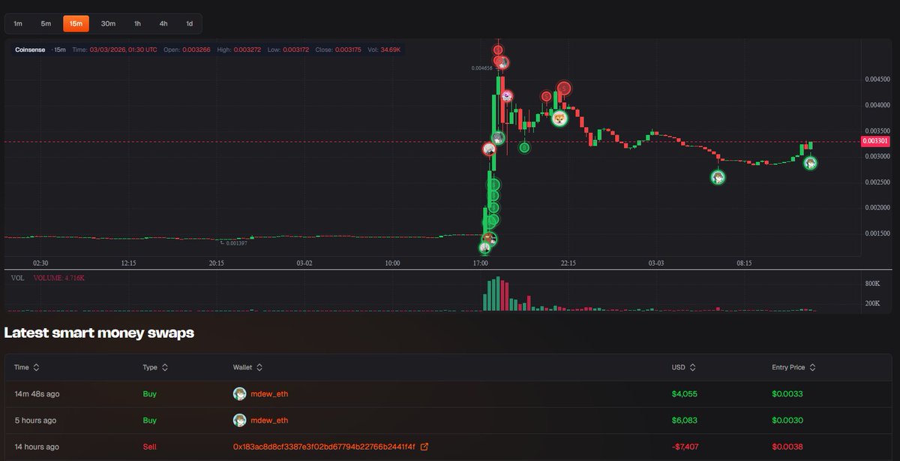
Task: Open mdew_eth wallet in the $4,055 buy row
Action: [x=269, y=394]
